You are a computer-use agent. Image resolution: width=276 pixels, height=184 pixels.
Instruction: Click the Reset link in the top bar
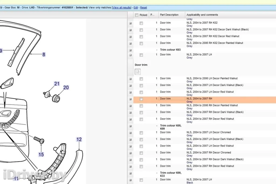(x=144, y=8)
